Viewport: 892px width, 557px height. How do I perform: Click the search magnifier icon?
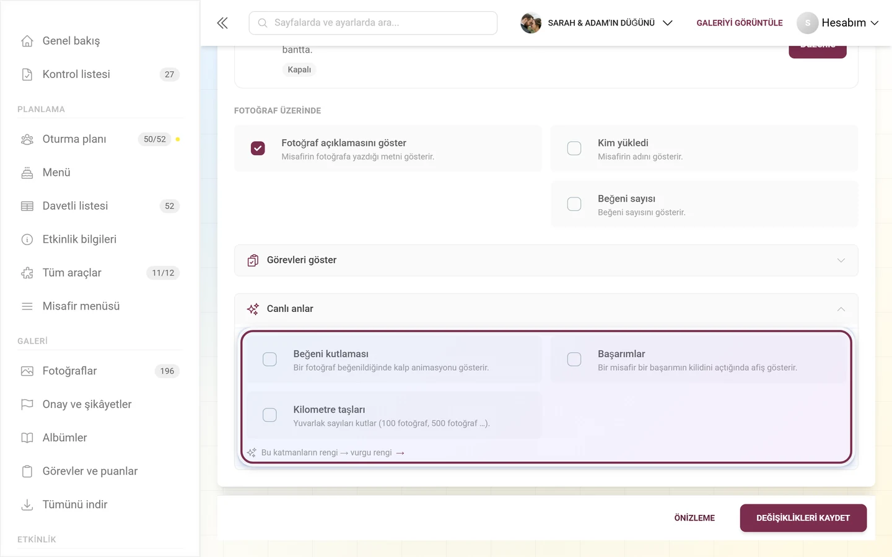tap(263, 23)
